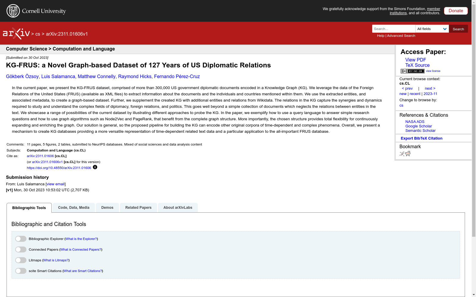Open the 2023-11 listing link
This screenshot has height=297, width=476.
pyautogui.click(x=430, y=94)
